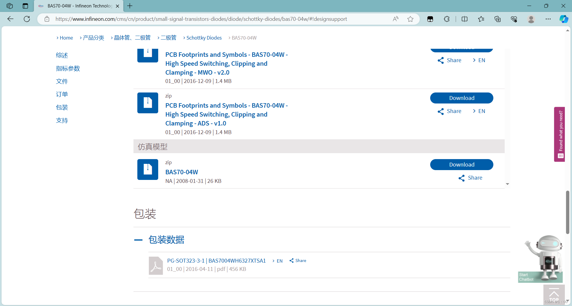Select EN language for MWO v2.0 file
572x306 pixels.
479,60
